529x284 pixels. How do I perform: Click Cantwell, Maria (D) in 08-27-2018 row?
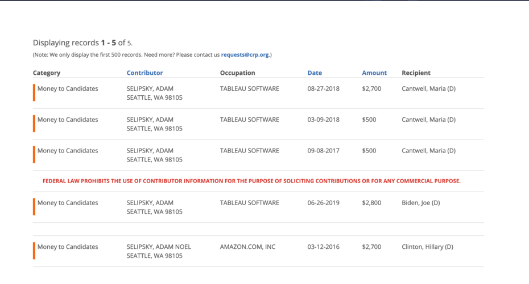click(428, 89)
